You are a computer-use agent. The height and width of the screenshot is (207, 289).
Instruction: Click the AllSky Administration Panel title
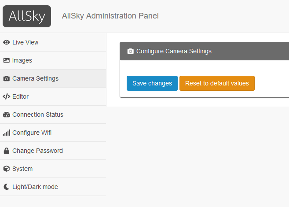[x=110, y=16]
